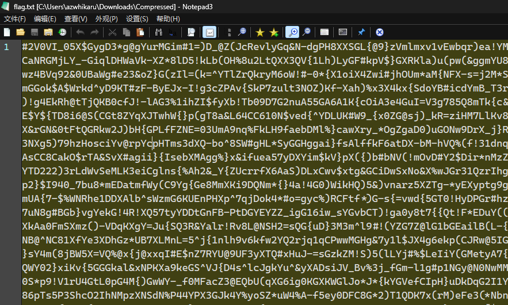This screenshot has height=305, width=508.
Task: Open the 外观(P) menu
Action: pyautogui.click(x=106, y=19)
